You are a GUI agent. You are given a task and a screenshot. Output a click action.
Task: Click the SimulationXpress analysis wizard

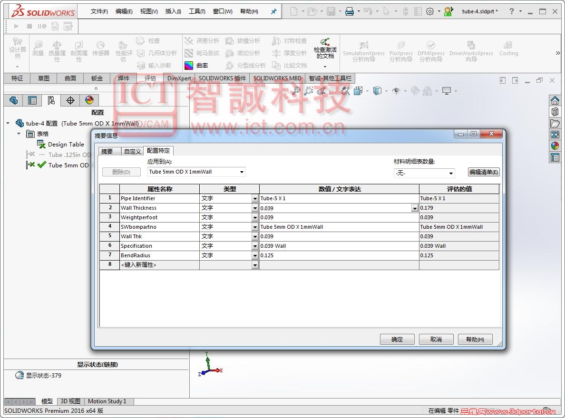coord(363,51)
